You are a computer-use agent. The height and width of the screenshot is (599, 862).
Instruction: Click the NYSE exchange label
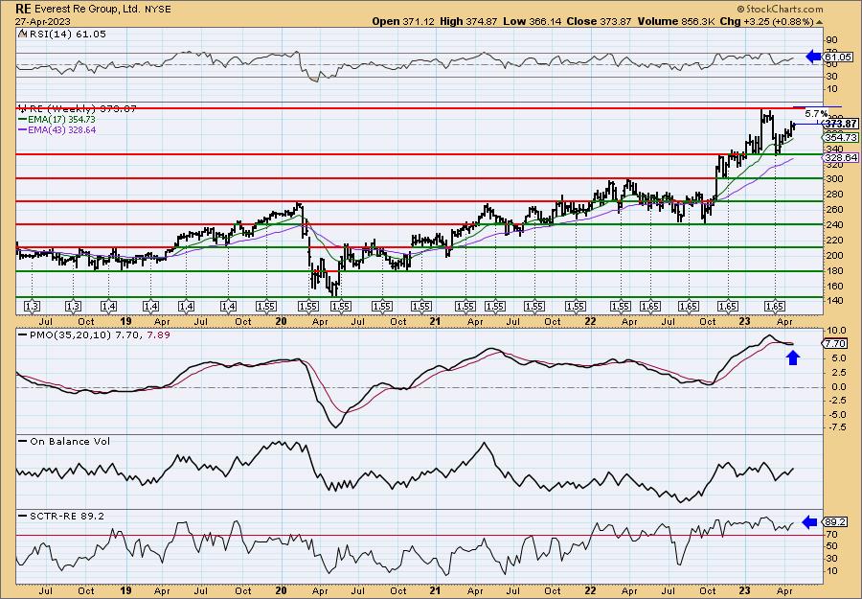(158, 10)
